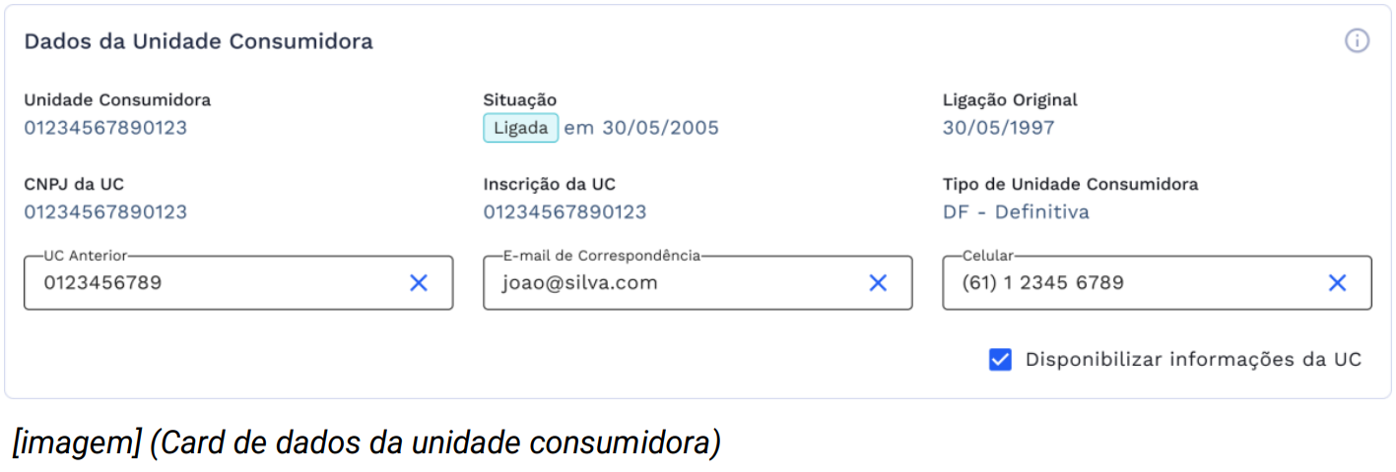The height and width of the screenshot is (472, 1396).
Task: Click the Ligação Original date 30/05/1997
Action: 998,128
